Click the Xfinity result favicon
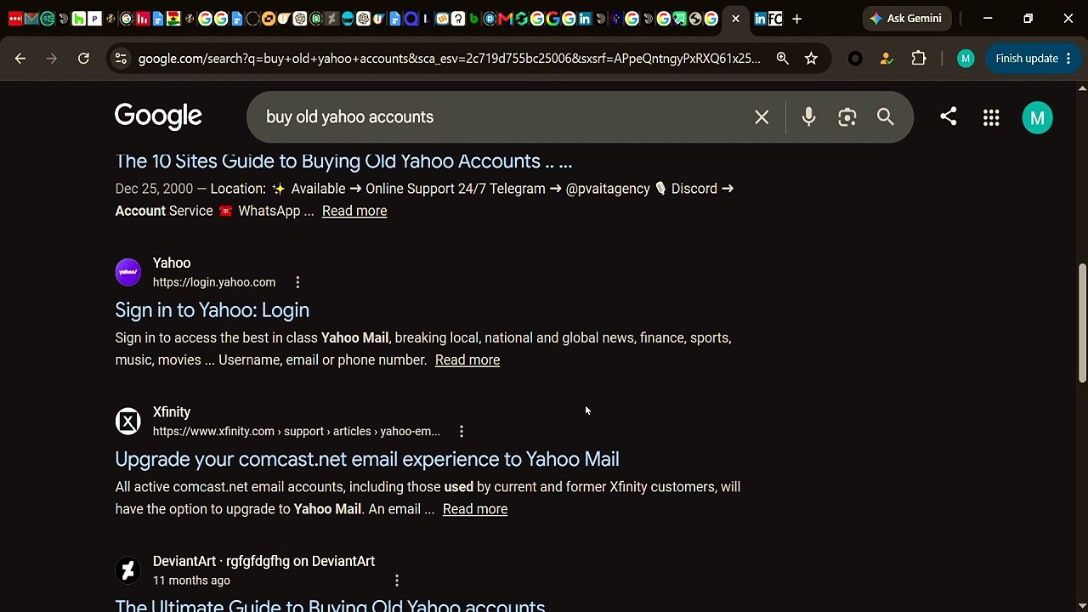1088x612 pixels. (x=128, y=422)
